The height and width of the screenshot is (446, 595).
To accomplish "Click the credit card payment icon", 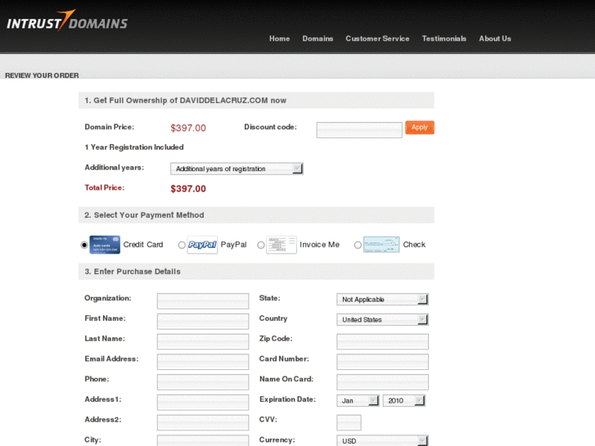I will [105, 245].
